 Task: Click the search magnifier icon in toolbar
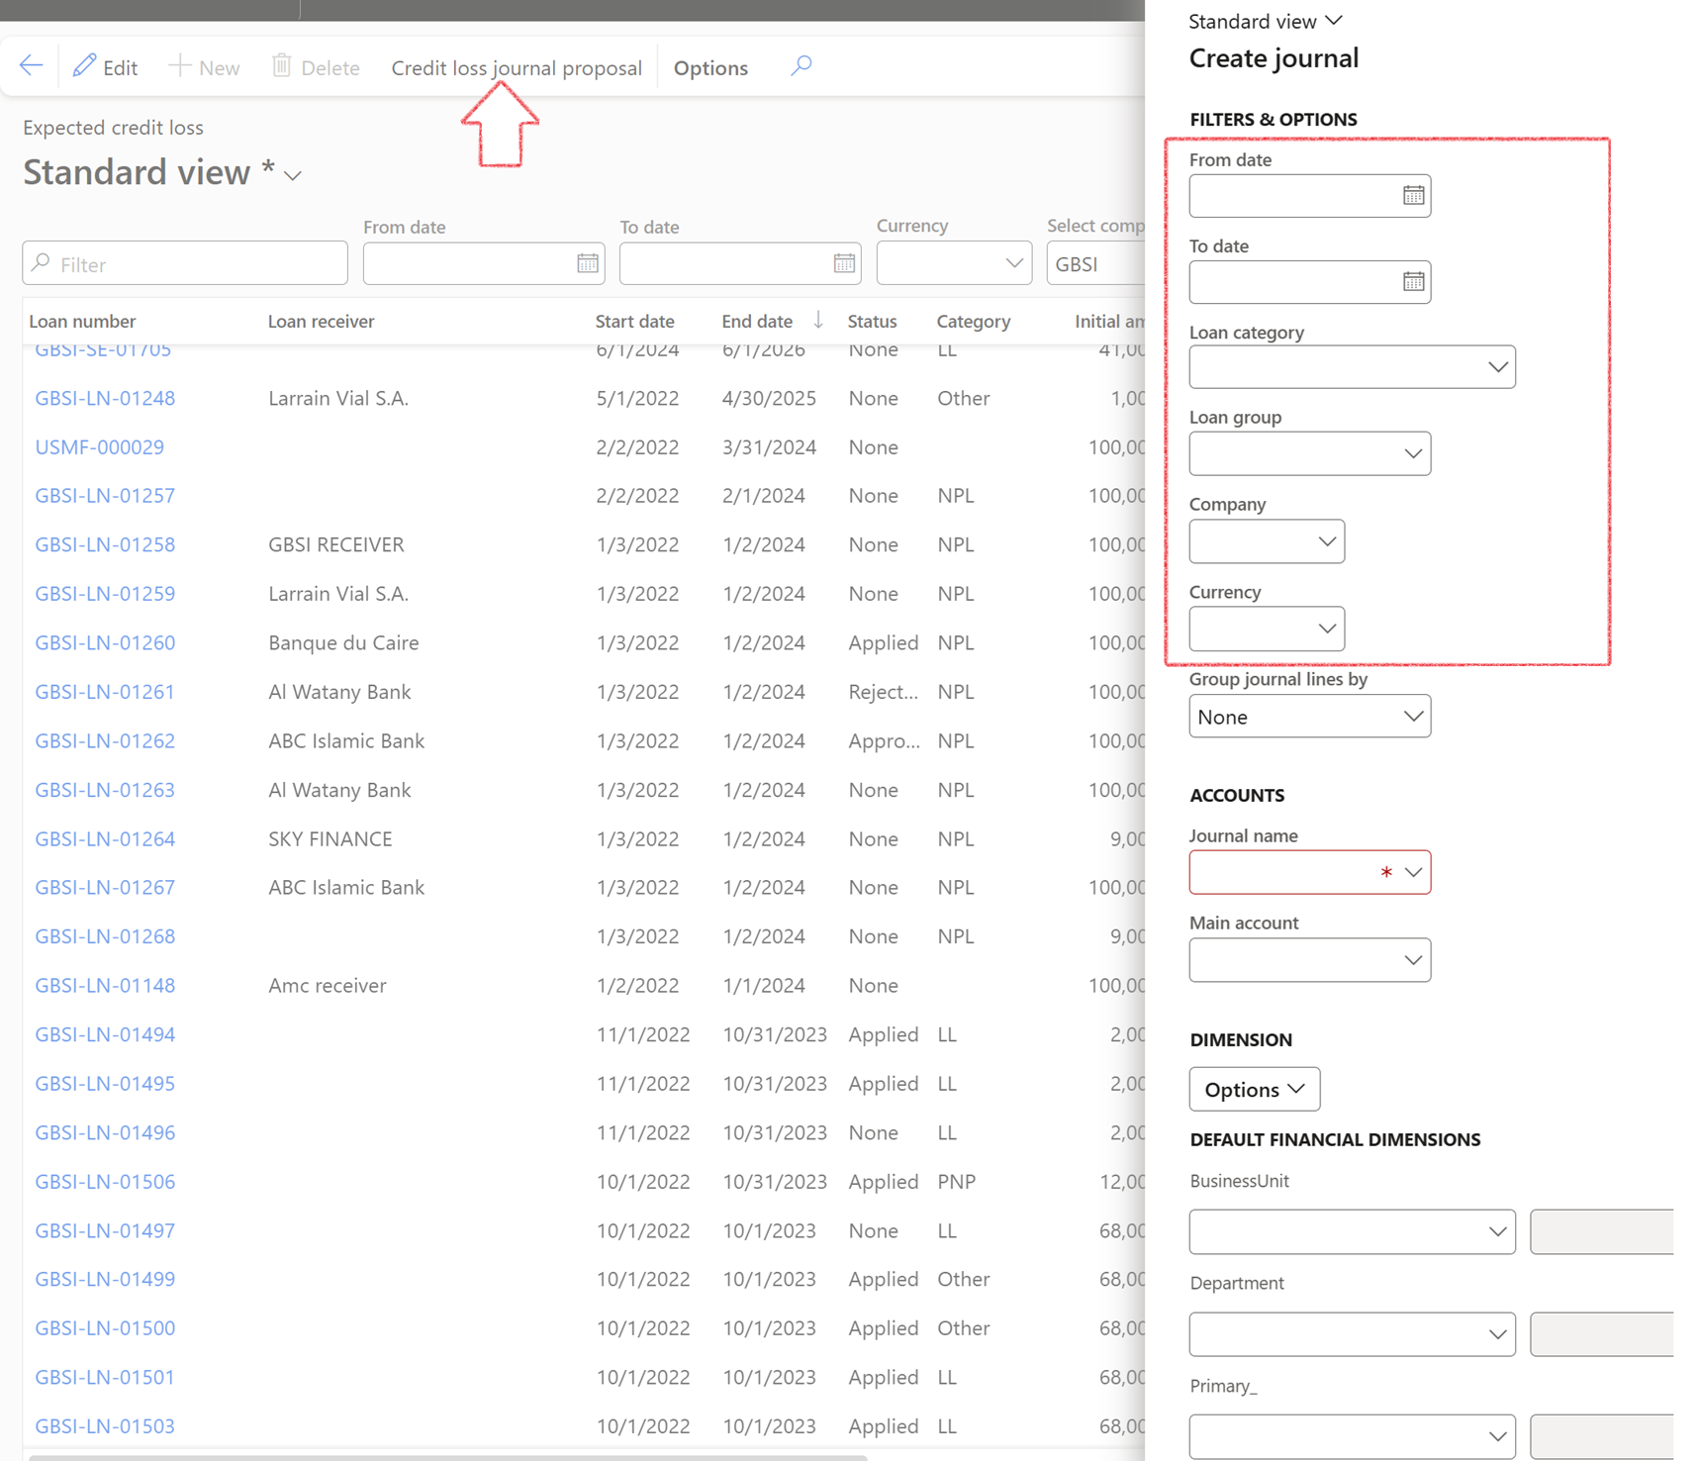tap(802, 66)
